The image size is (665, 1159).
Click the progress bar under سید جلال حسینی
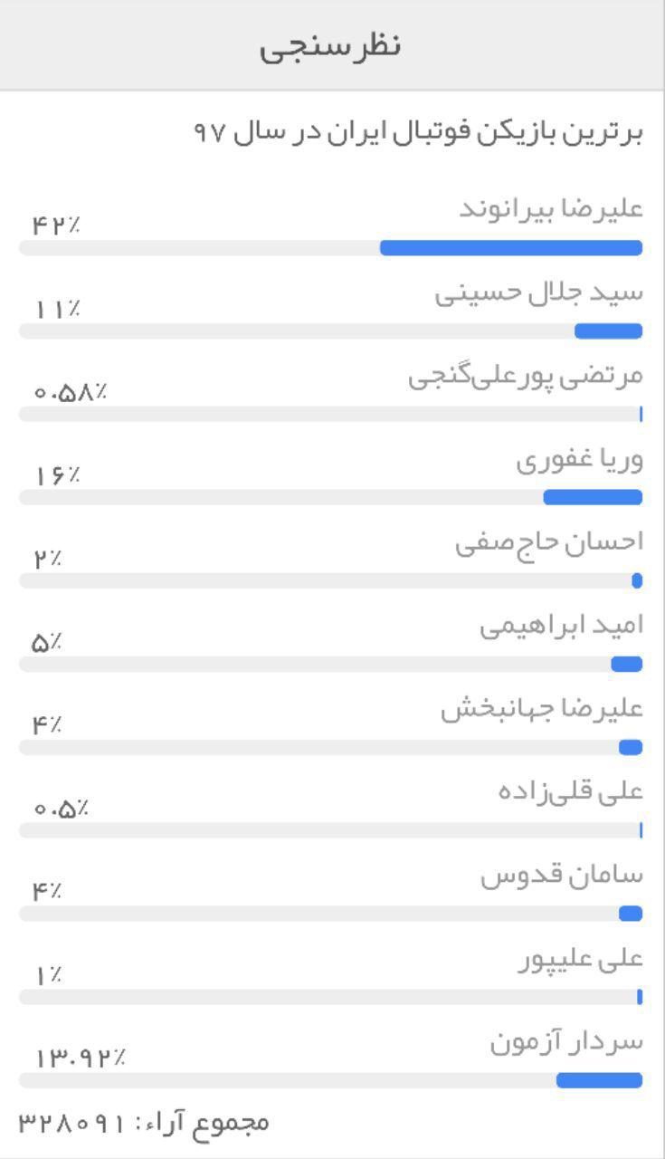click(608, 331)
